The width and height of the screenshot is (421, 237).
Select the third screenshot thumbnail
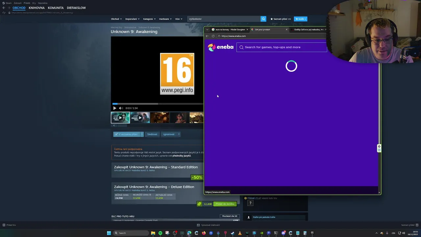[x=160, y=118]
